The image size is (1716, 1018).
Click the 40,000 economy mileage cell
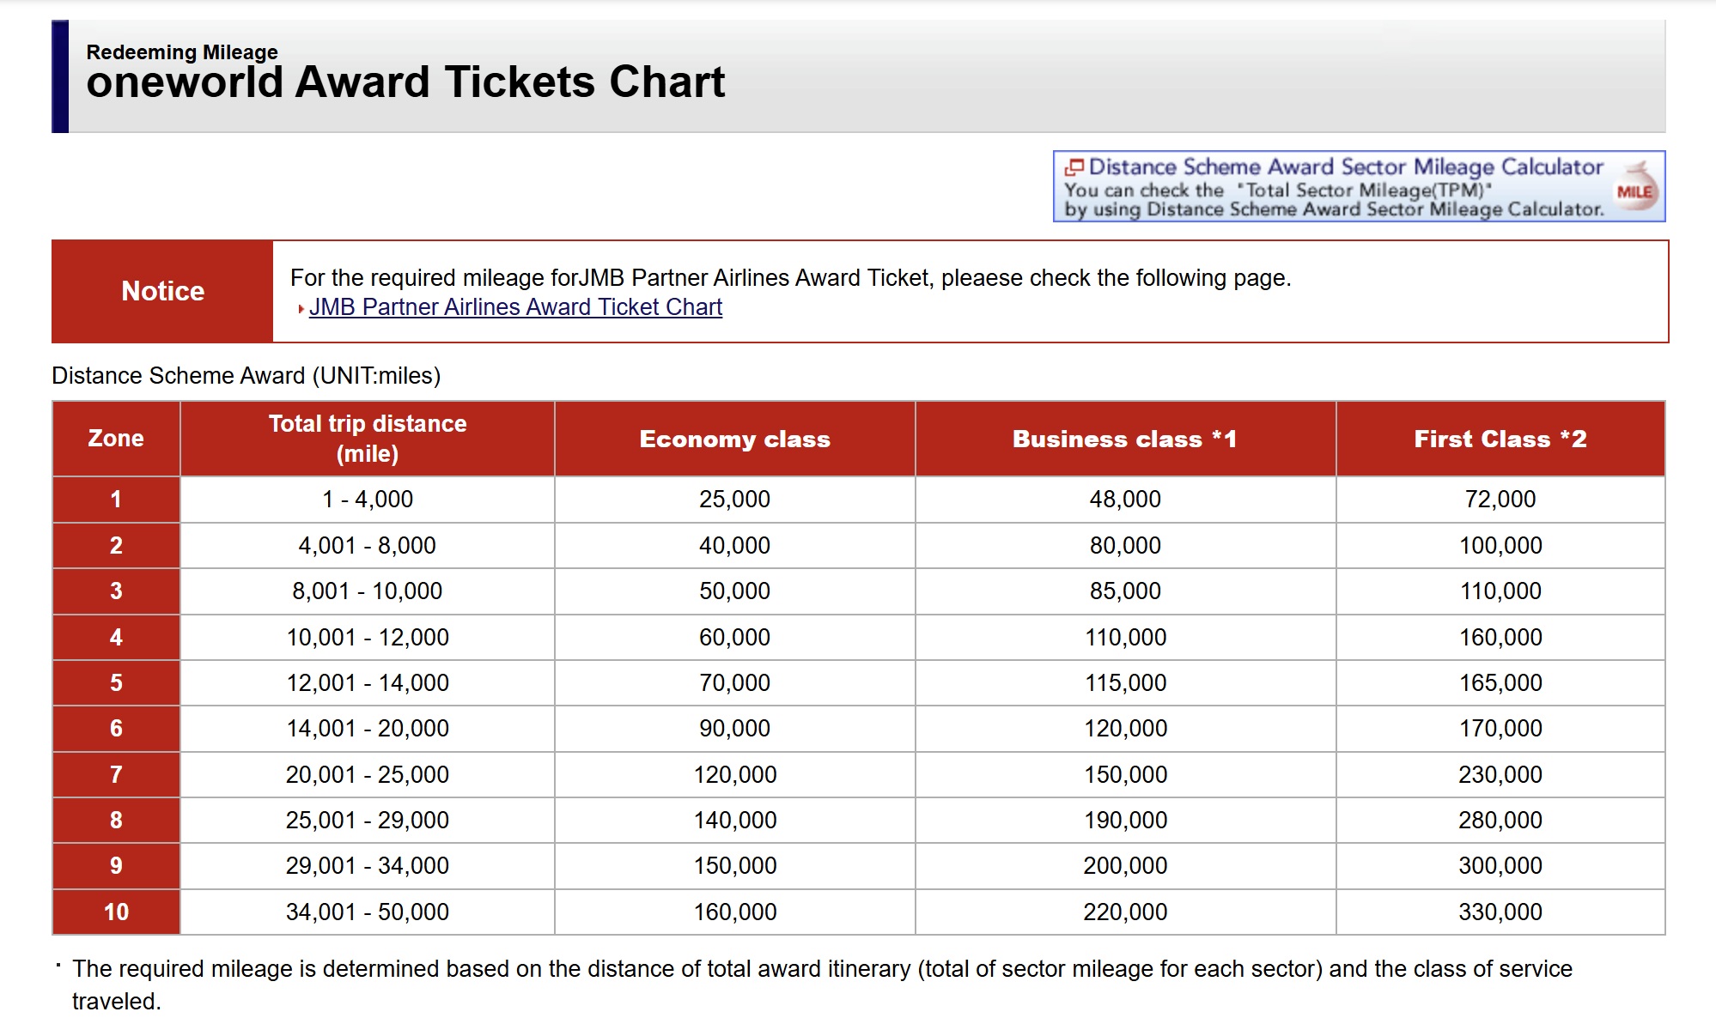coord(735,545)
